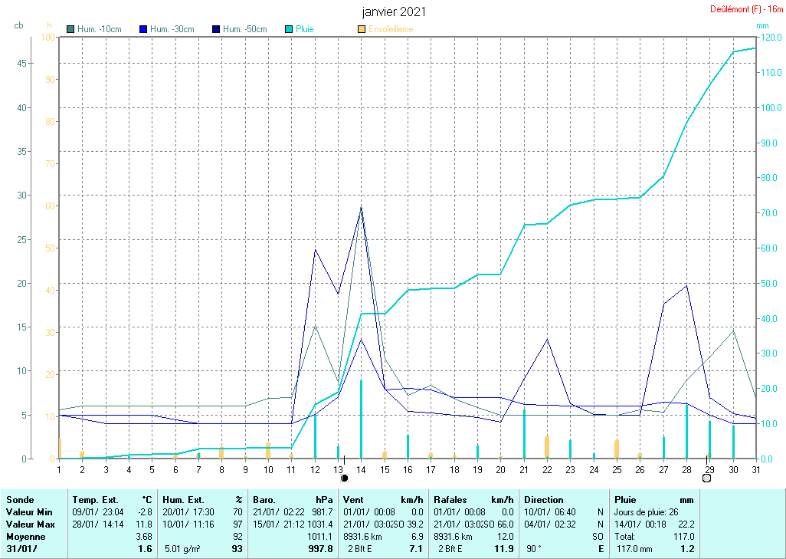Click the orange Ensoleillement legend square

tap(362, 29)
